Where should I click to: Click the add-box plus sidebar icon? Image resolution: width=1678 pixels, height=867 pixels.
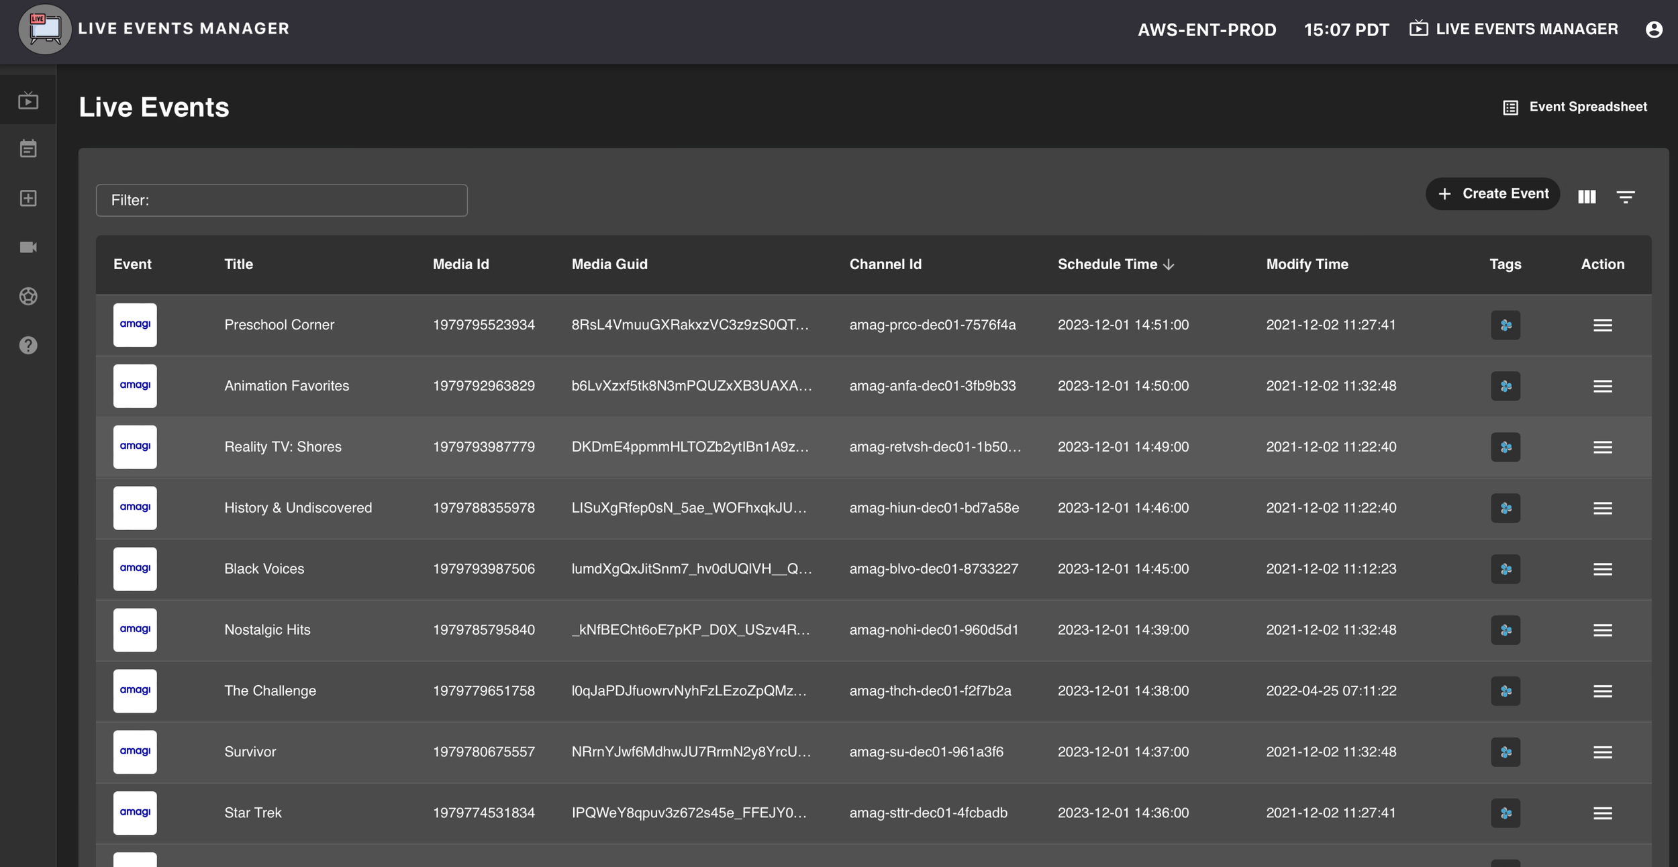[28, 198]
